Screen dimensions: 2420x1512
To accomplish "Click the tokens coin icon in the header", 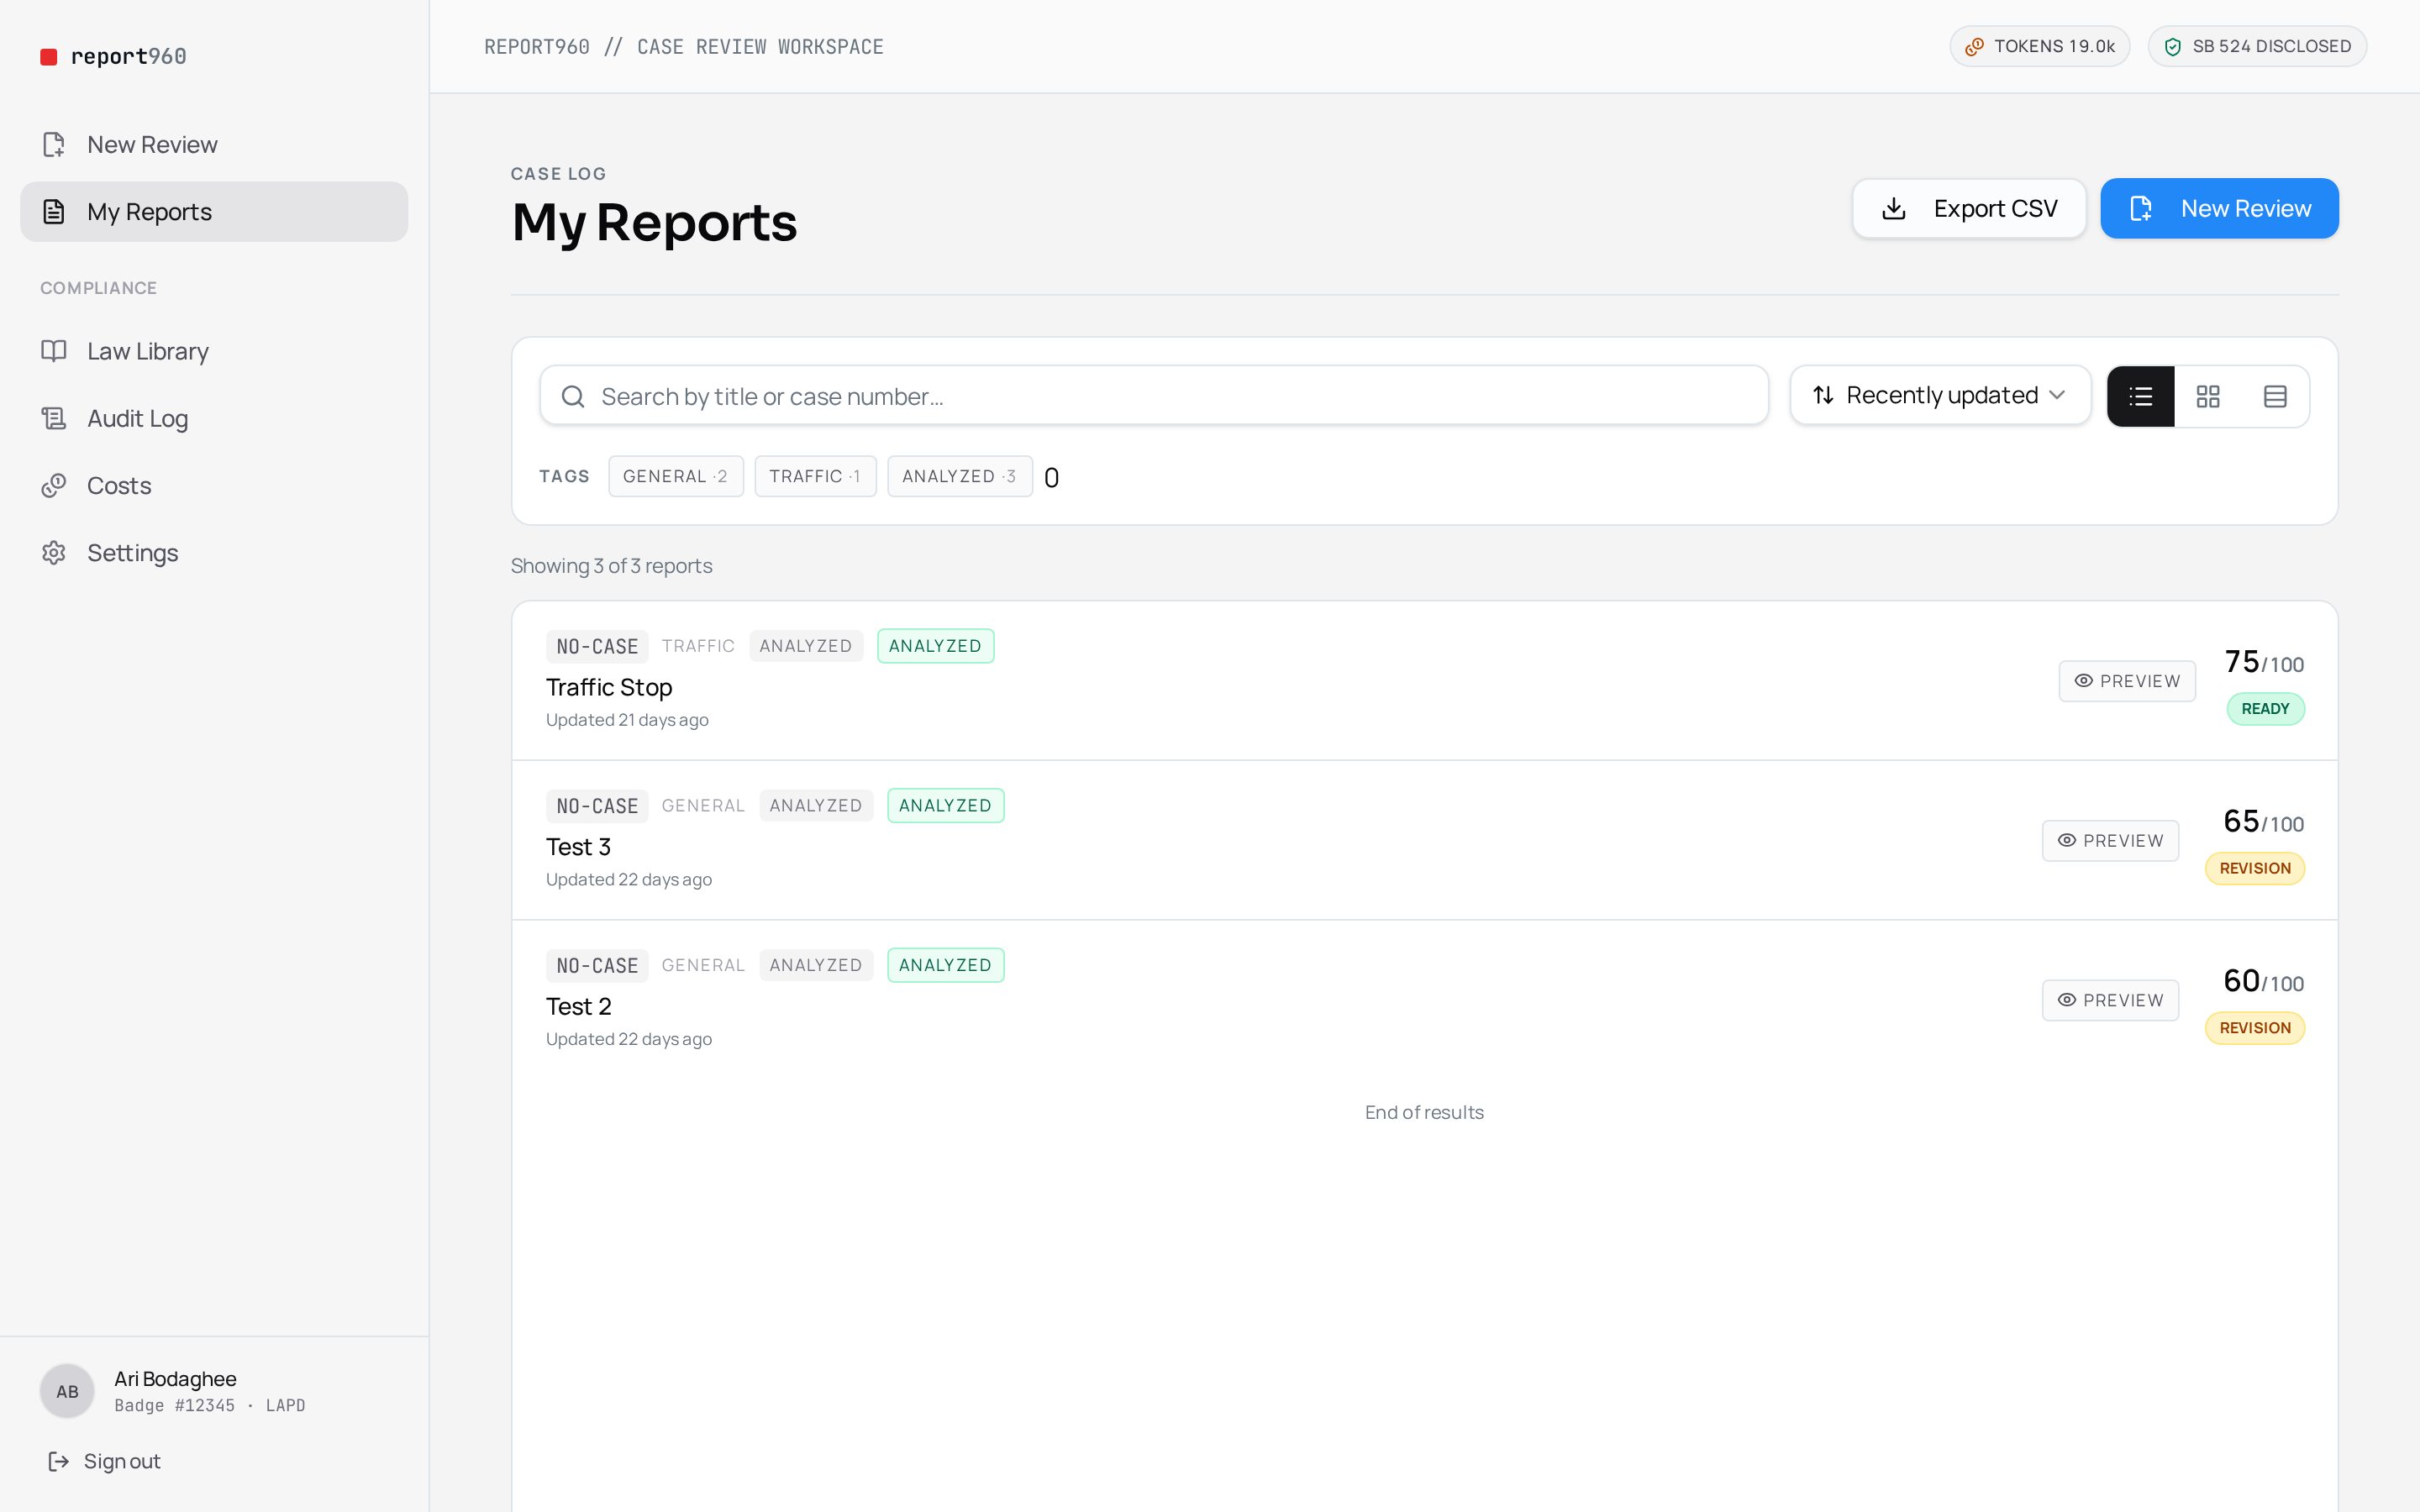I will pos(1974,47).
